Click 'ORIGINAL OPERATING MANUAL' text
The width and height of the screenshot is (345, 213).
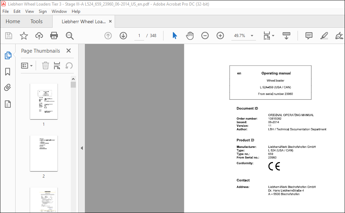291,115
